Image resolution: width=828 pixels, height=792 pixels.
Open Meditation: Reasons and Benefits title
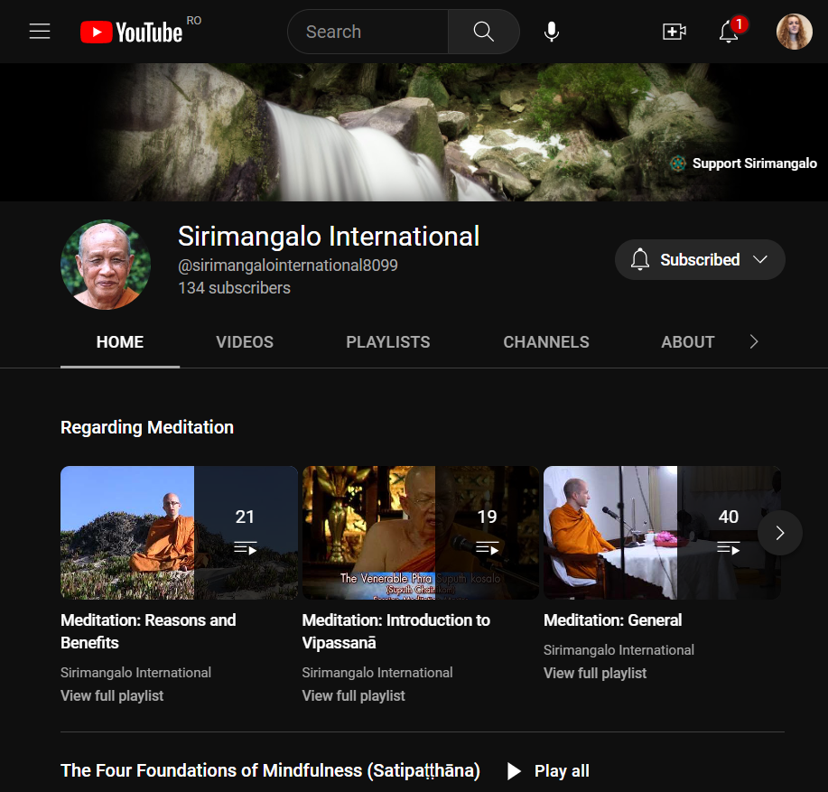(x=148, y=631)
